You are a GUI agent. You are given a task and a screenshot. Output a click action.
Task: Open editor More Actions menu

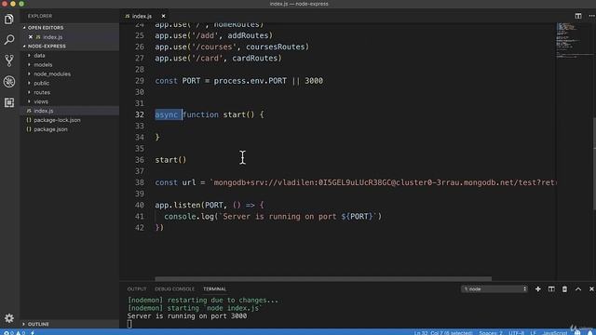click(x=591, y=16)
